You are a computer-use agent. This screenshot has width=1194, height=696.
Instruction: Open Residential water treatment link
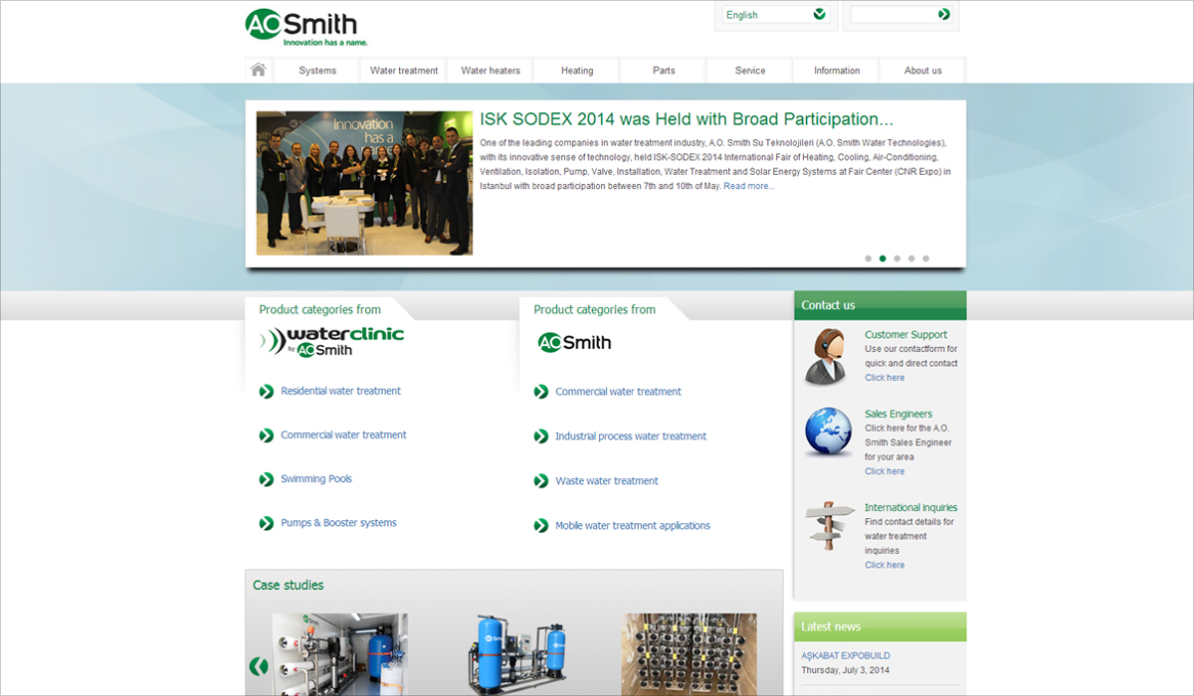click(340, 391)
